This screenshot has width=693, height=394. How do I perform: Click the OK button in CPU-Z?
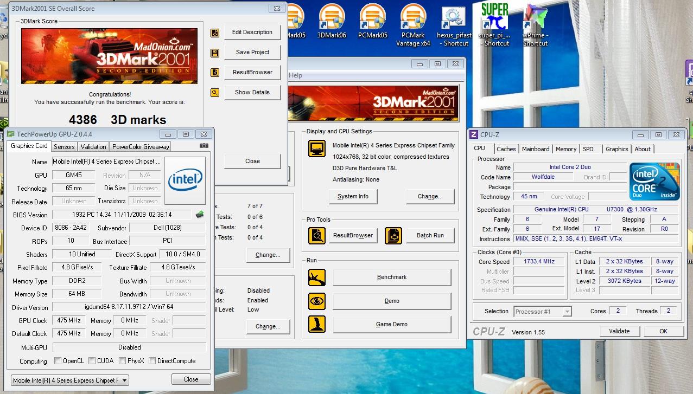coord(663,331)
